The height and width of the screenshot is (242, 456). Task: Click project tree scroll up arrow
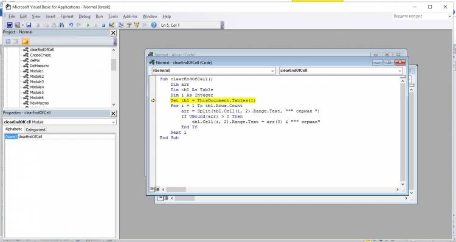coord(114,50)
